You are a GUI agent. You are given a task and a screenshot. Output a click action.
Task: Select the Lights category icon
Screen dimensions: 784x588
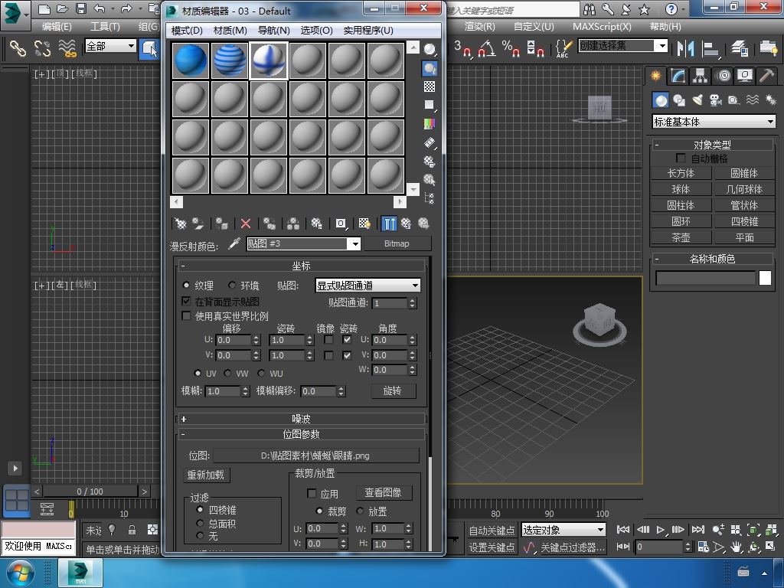[x=697, y=100]
